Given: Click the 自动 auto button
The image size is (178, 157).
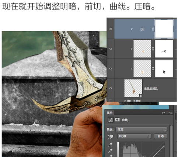Looking at the screenshot, I should [x=160, y=136].
